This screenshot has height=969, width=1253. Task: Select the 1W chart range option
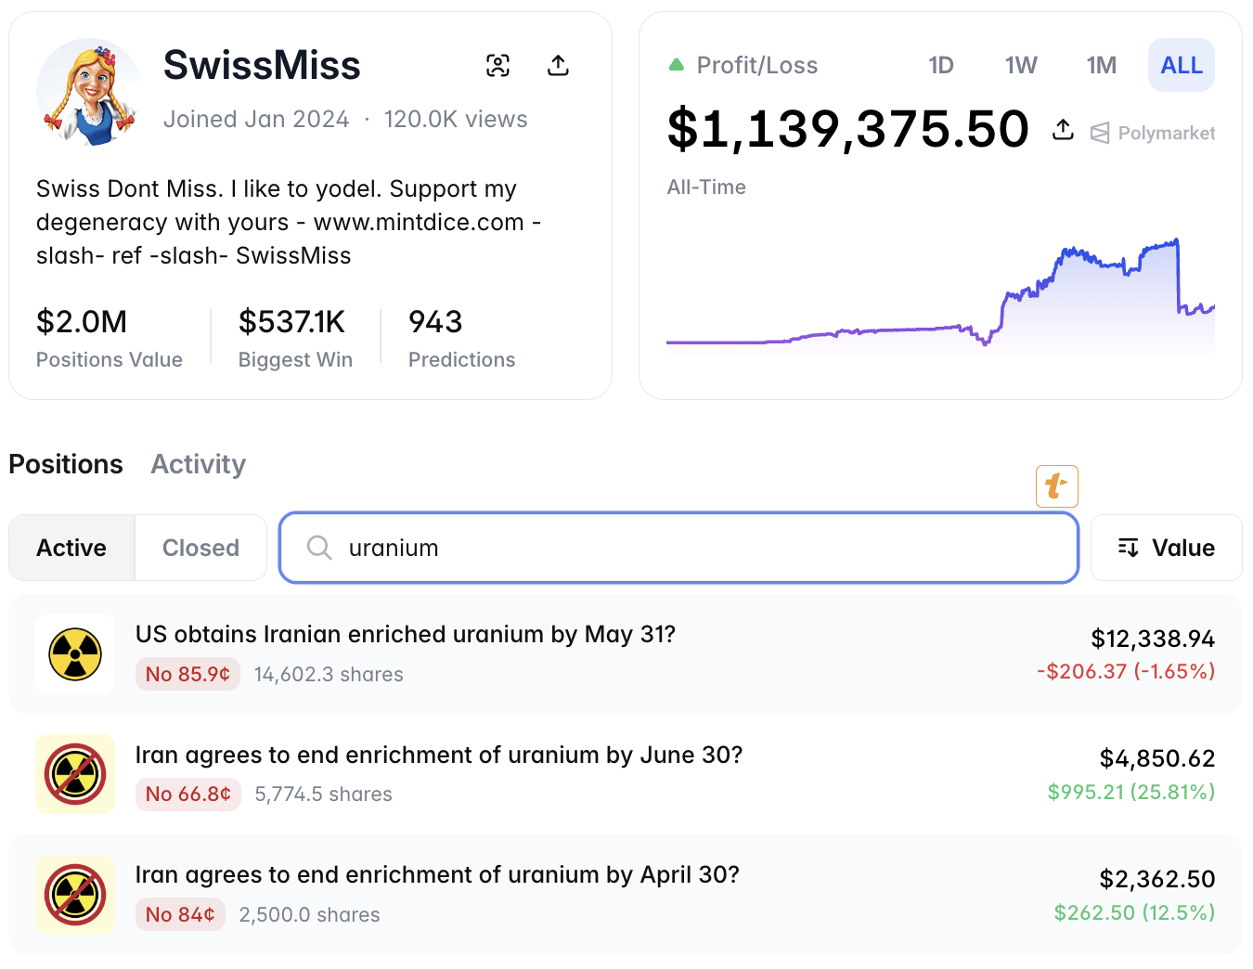1020,65
